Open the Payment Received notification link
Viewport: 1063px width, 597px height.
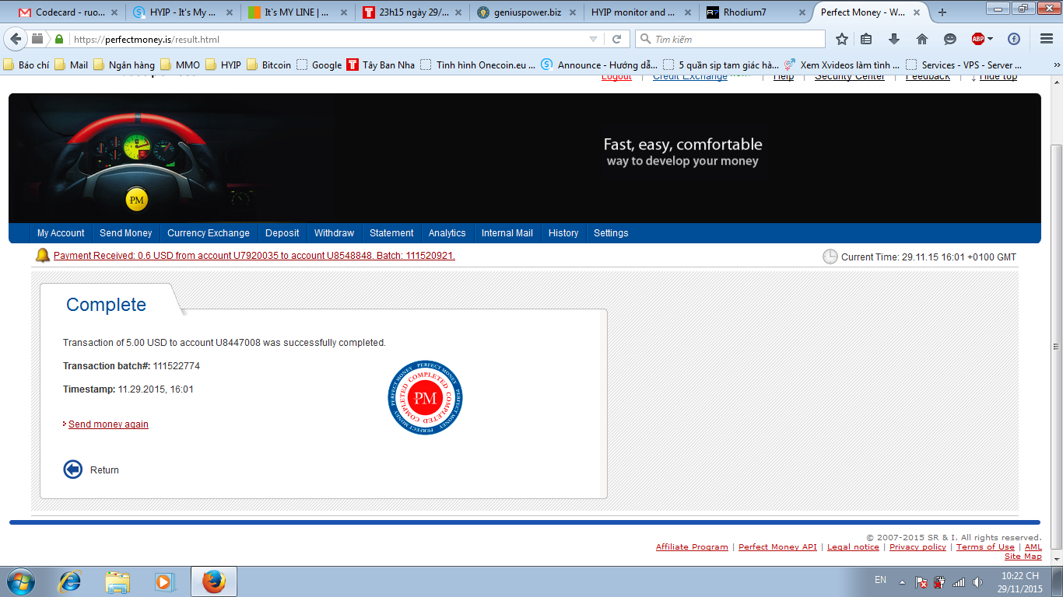click(x=254, y=256)
